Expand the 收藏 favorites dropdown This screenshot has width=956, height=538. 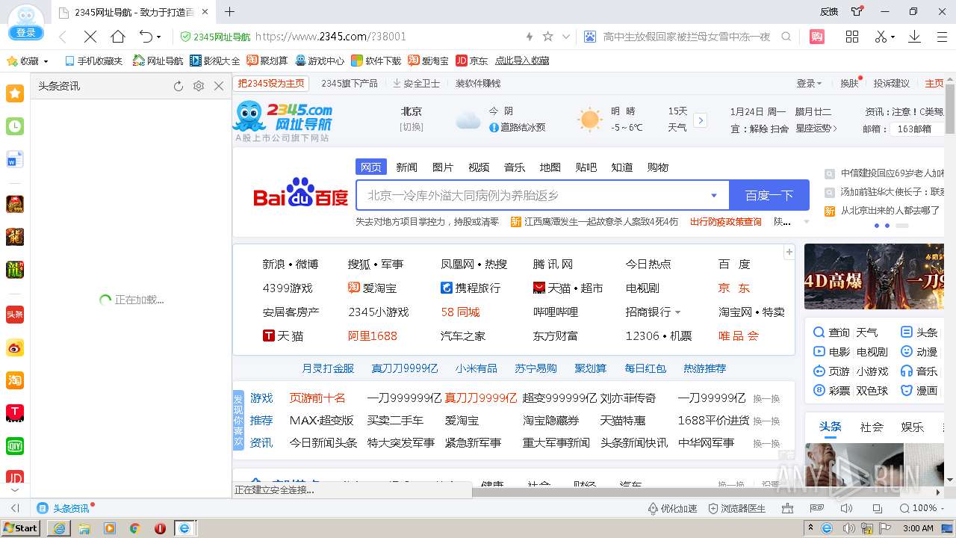[x=46, y=61]
